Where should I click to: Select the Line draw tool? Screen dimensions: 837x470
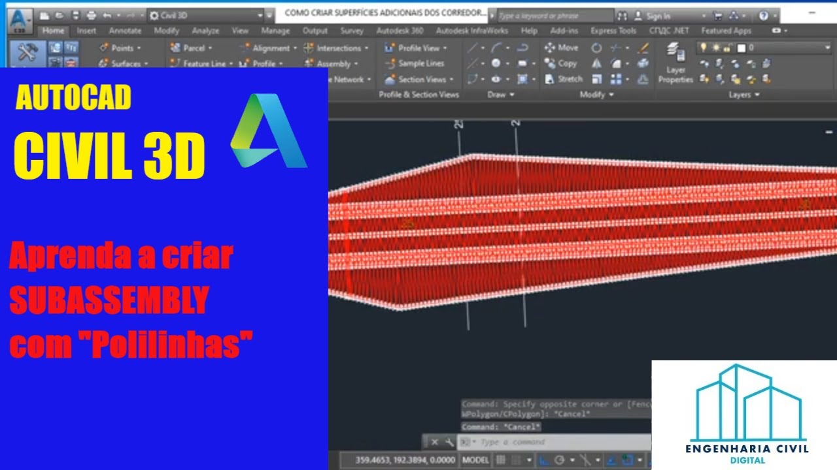tap(472, 48)
